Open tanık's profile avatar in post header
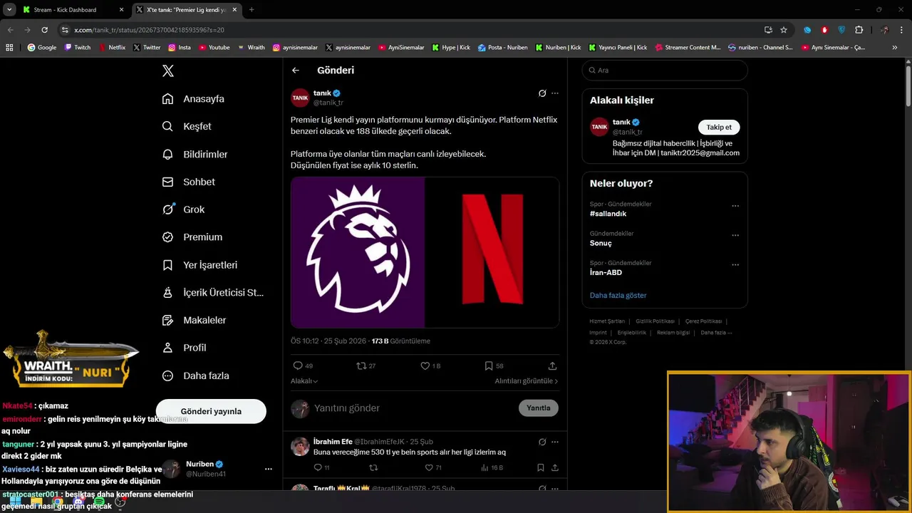Screen dimensions: 912x513 tap(300, 98)
